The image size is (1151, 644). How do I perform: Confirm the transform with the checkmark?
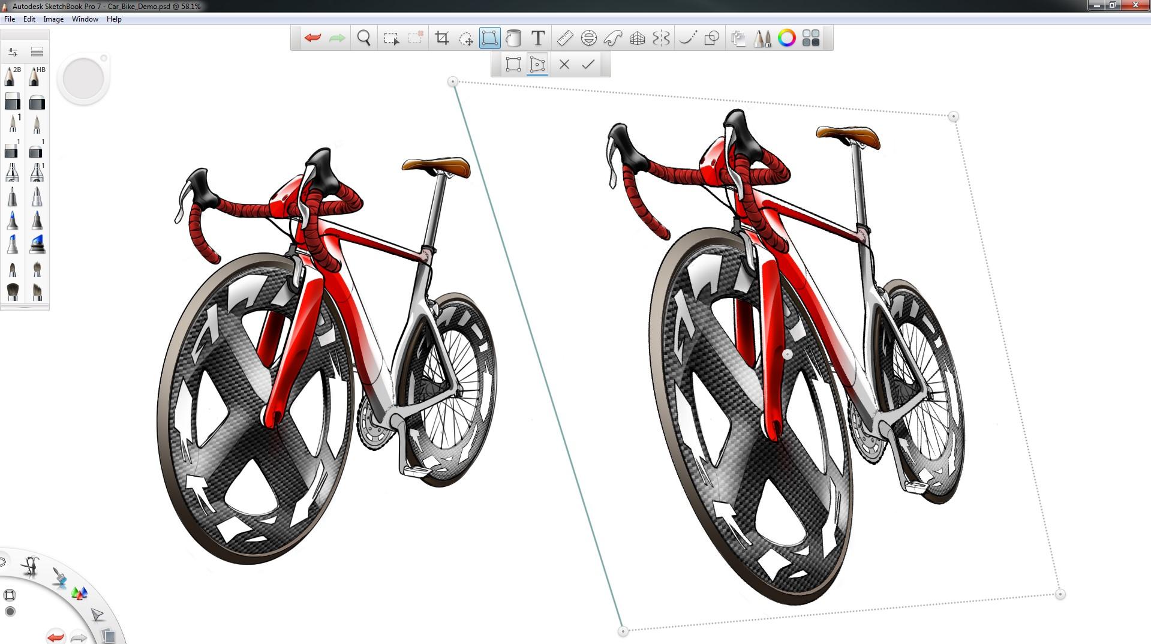(588, 64)
